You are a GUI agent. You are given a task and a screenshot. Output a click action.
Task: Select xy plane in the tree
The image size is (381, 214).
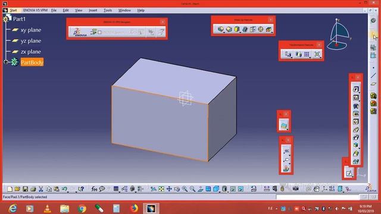coord(30,30)
